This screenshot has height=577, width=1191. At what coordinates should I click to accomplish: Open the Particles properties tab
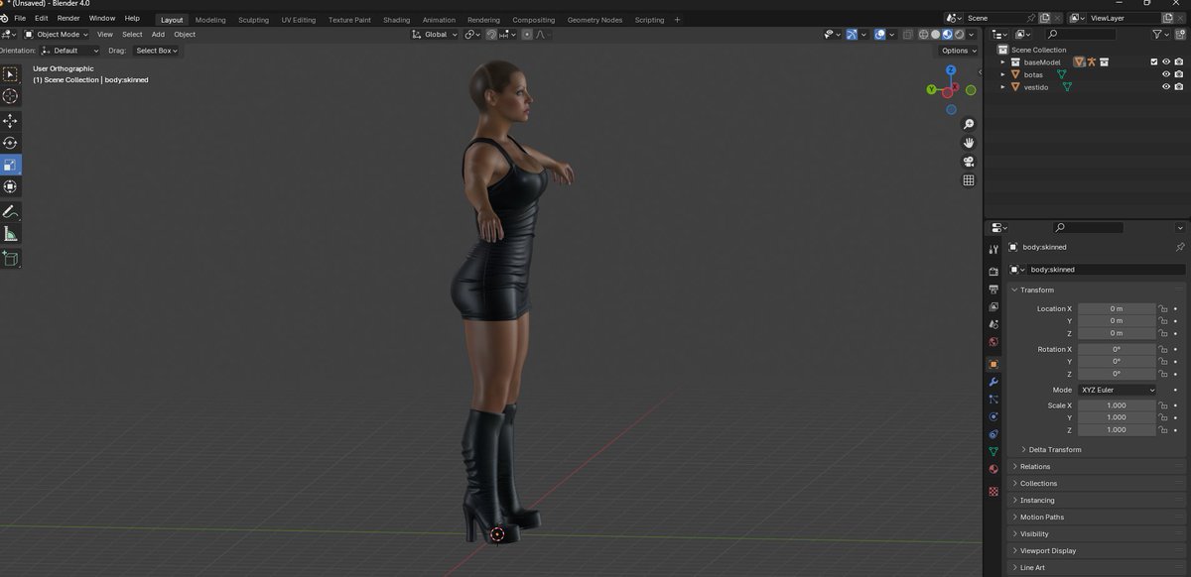(x=993, y=399)
